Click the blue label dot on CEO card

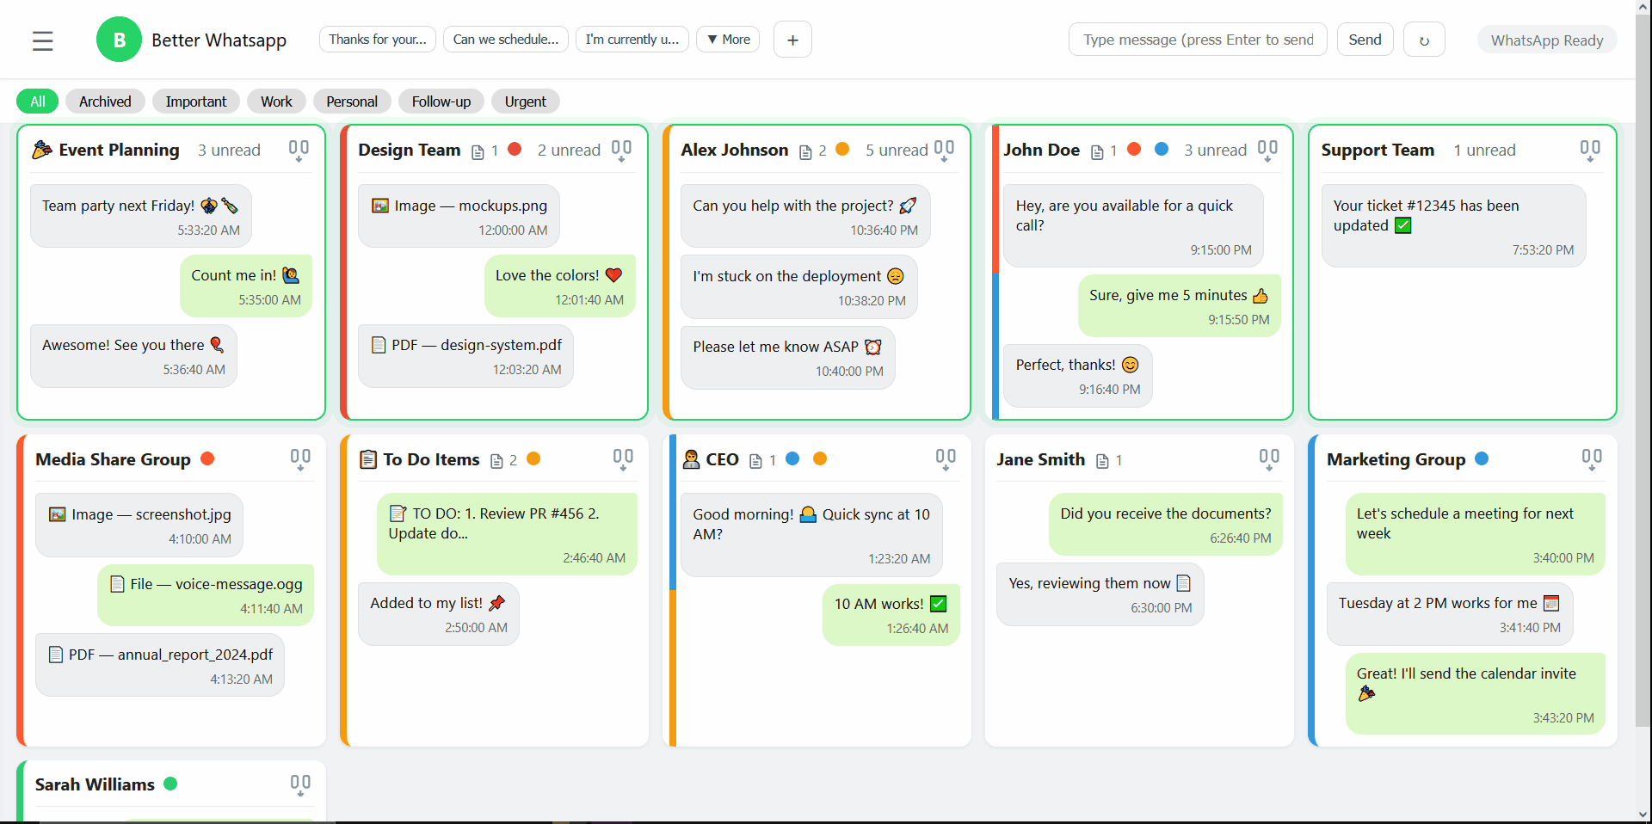[x=792, y=458]
